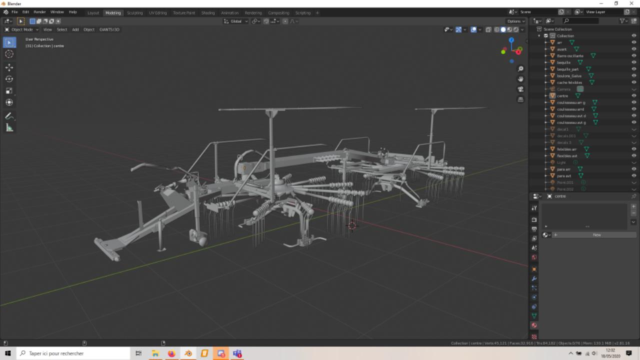Open the Object Mode dropdown
This screenshot has height=360, width=640.
23,29
